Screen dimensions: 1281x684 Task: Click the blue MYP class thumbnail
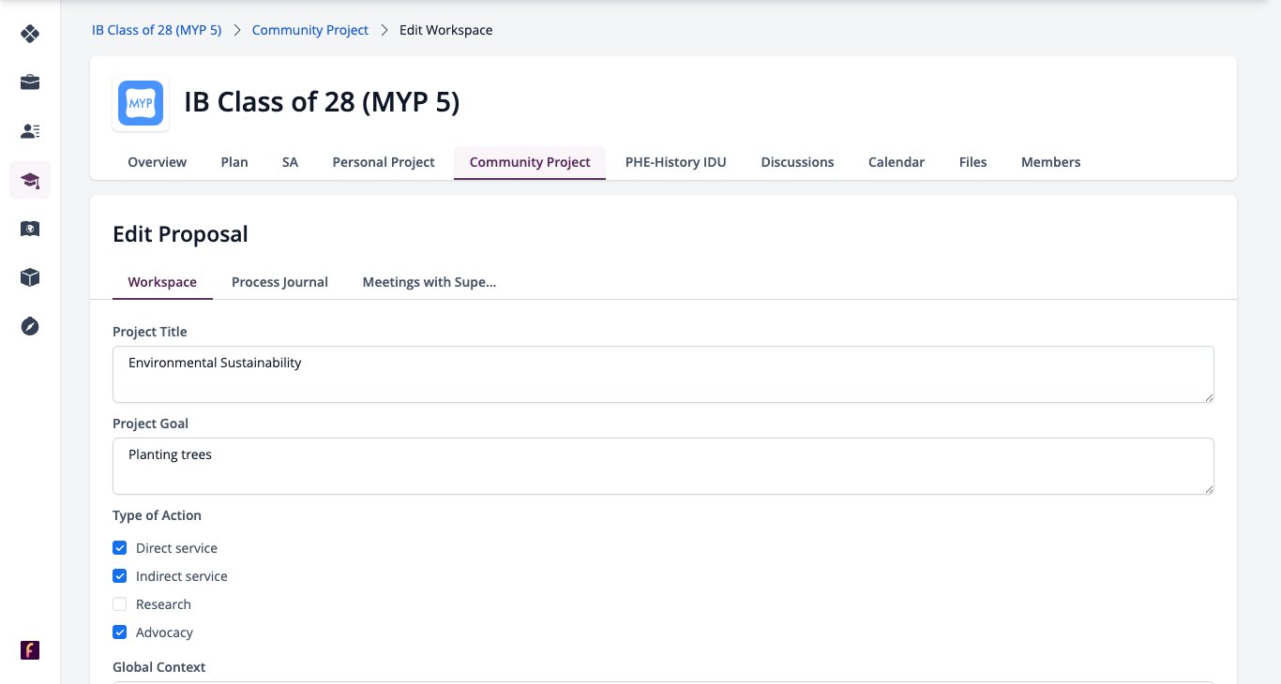(141, 103)
